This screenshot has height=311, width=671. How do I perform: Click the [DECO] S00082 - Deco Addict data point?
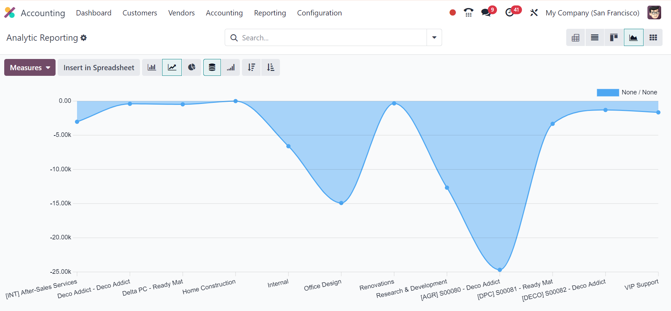(x=605, y=110)
